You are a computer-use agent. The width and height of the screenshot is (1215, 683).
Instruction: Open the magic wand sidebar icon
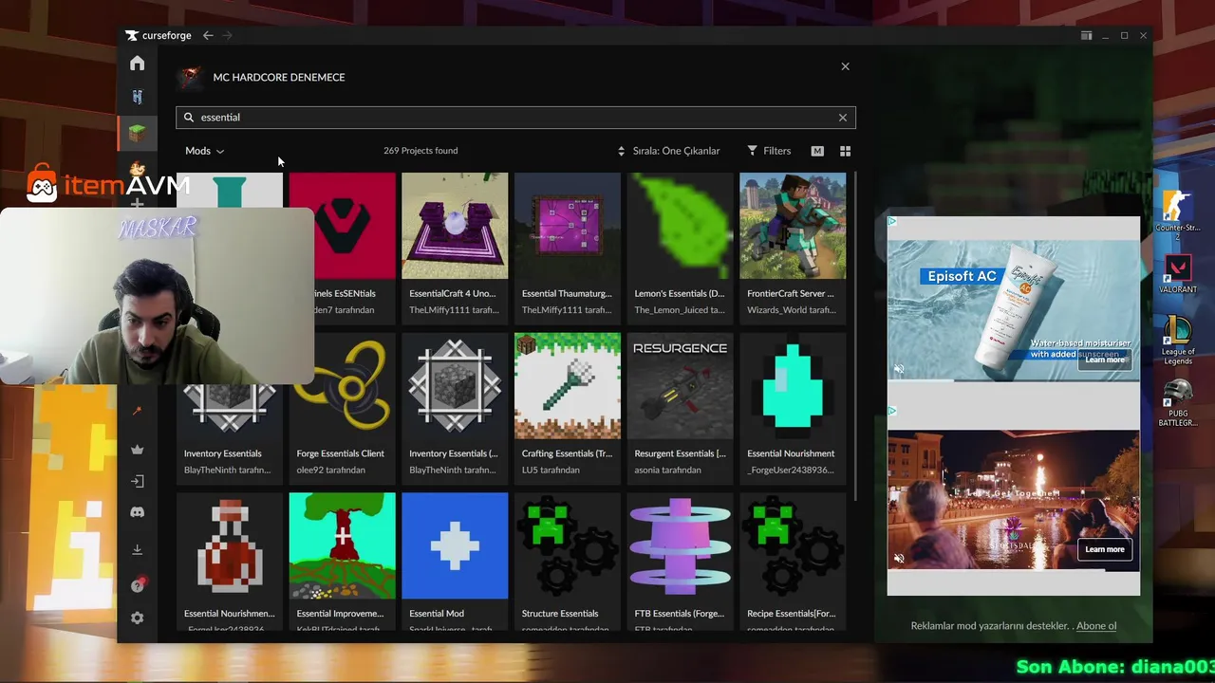pos(138,411)
